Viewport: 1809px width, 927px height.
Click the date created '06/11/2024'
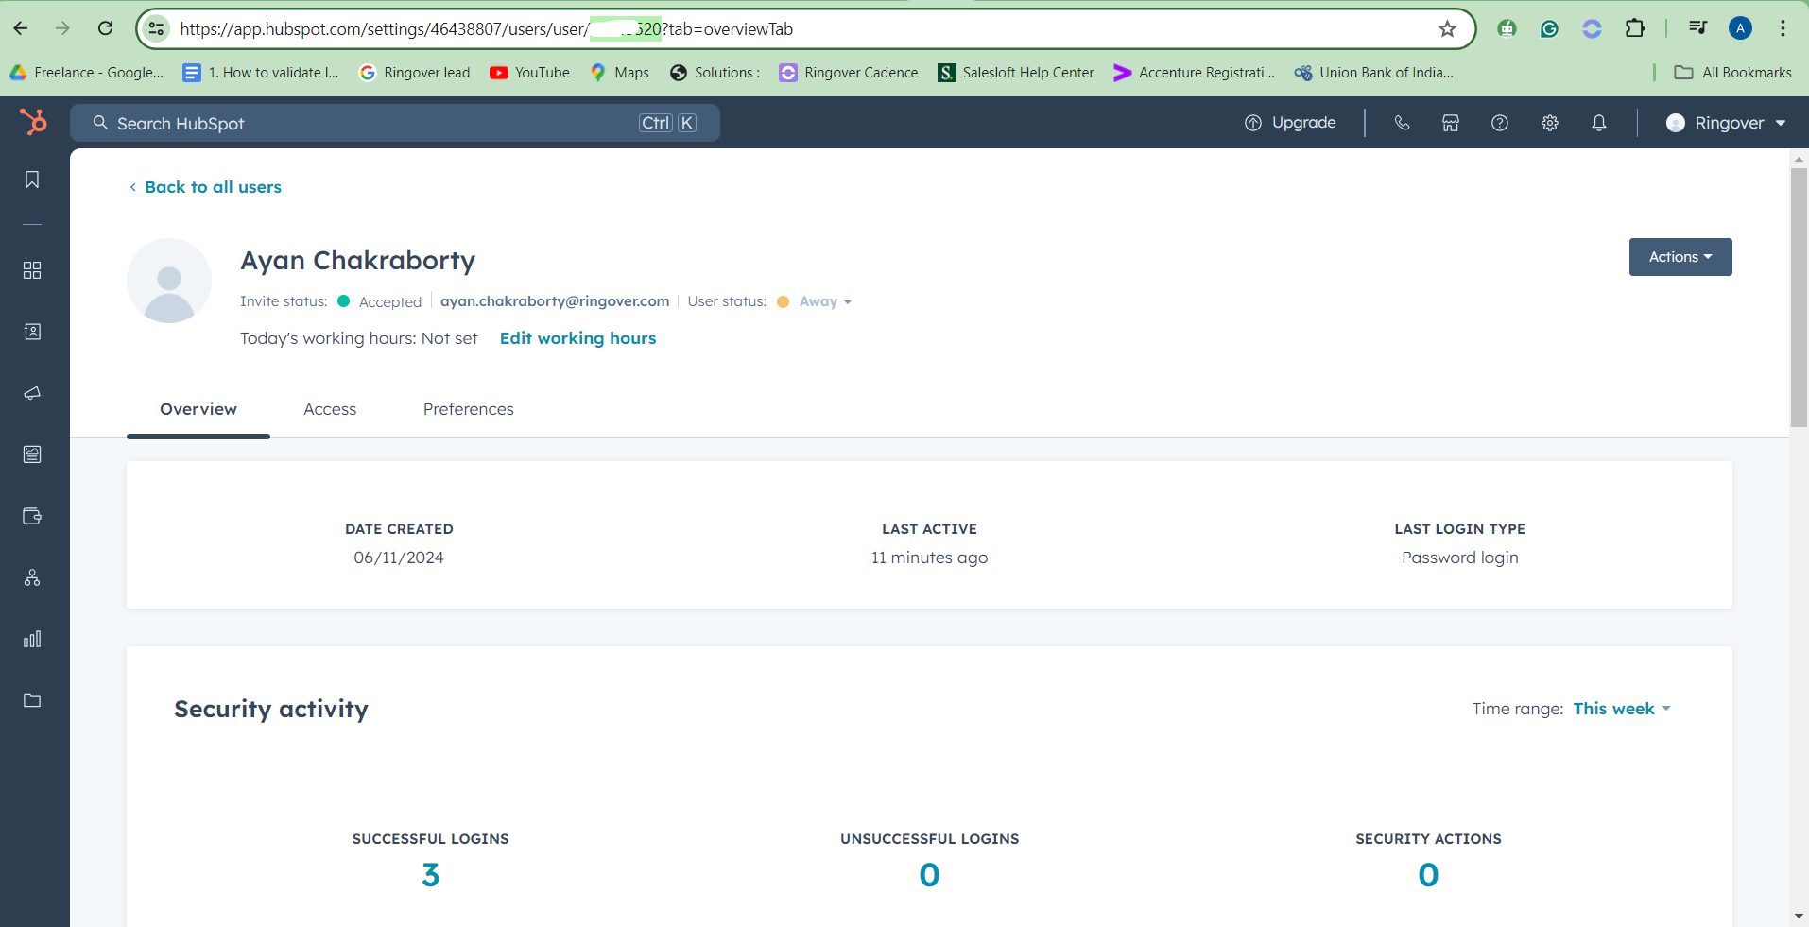[x=399, y=558]
